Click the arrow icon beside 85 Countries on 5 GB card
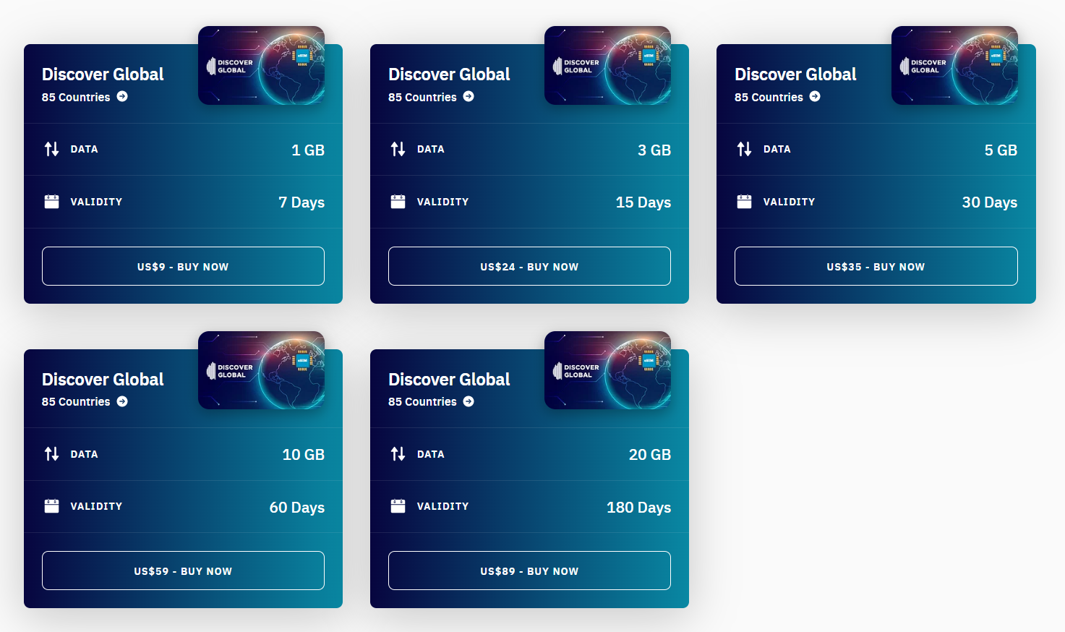Viewport: 1065px width, 632px height. pos(815,96)
